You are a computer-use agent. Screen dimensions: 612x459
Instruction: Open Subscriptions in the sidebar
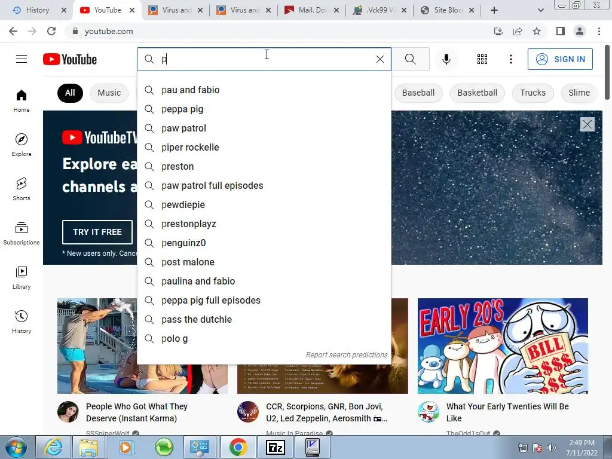click(x=22, y=234)
